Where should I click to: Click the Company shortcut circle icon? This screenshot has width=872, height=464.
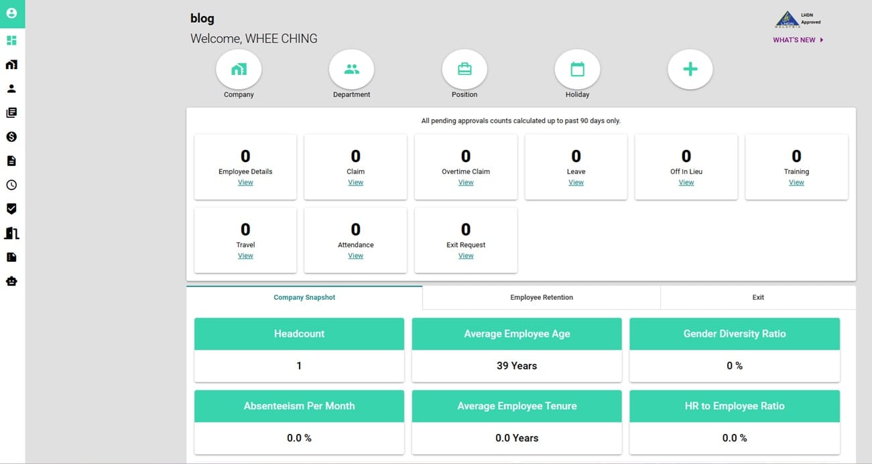(239, 70)
